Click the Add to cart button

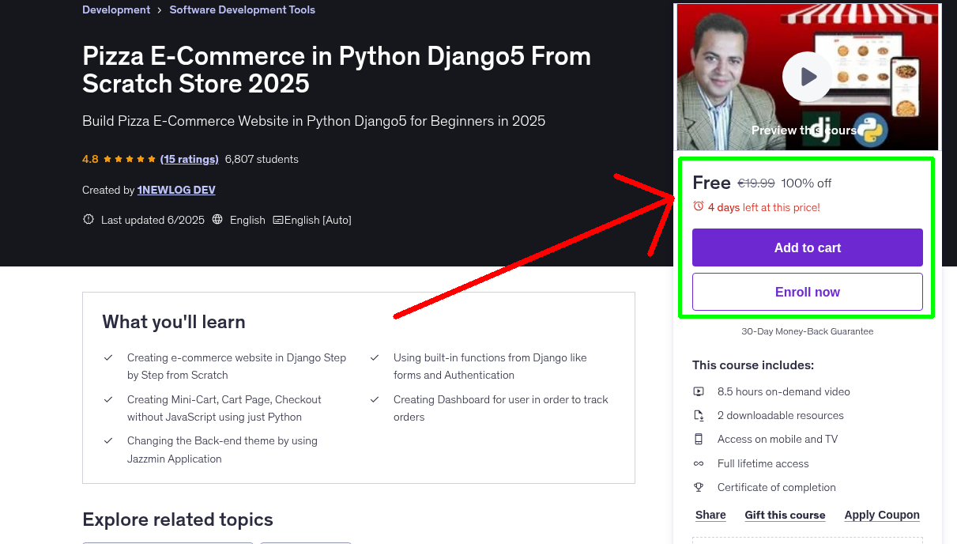click(808, 247)
